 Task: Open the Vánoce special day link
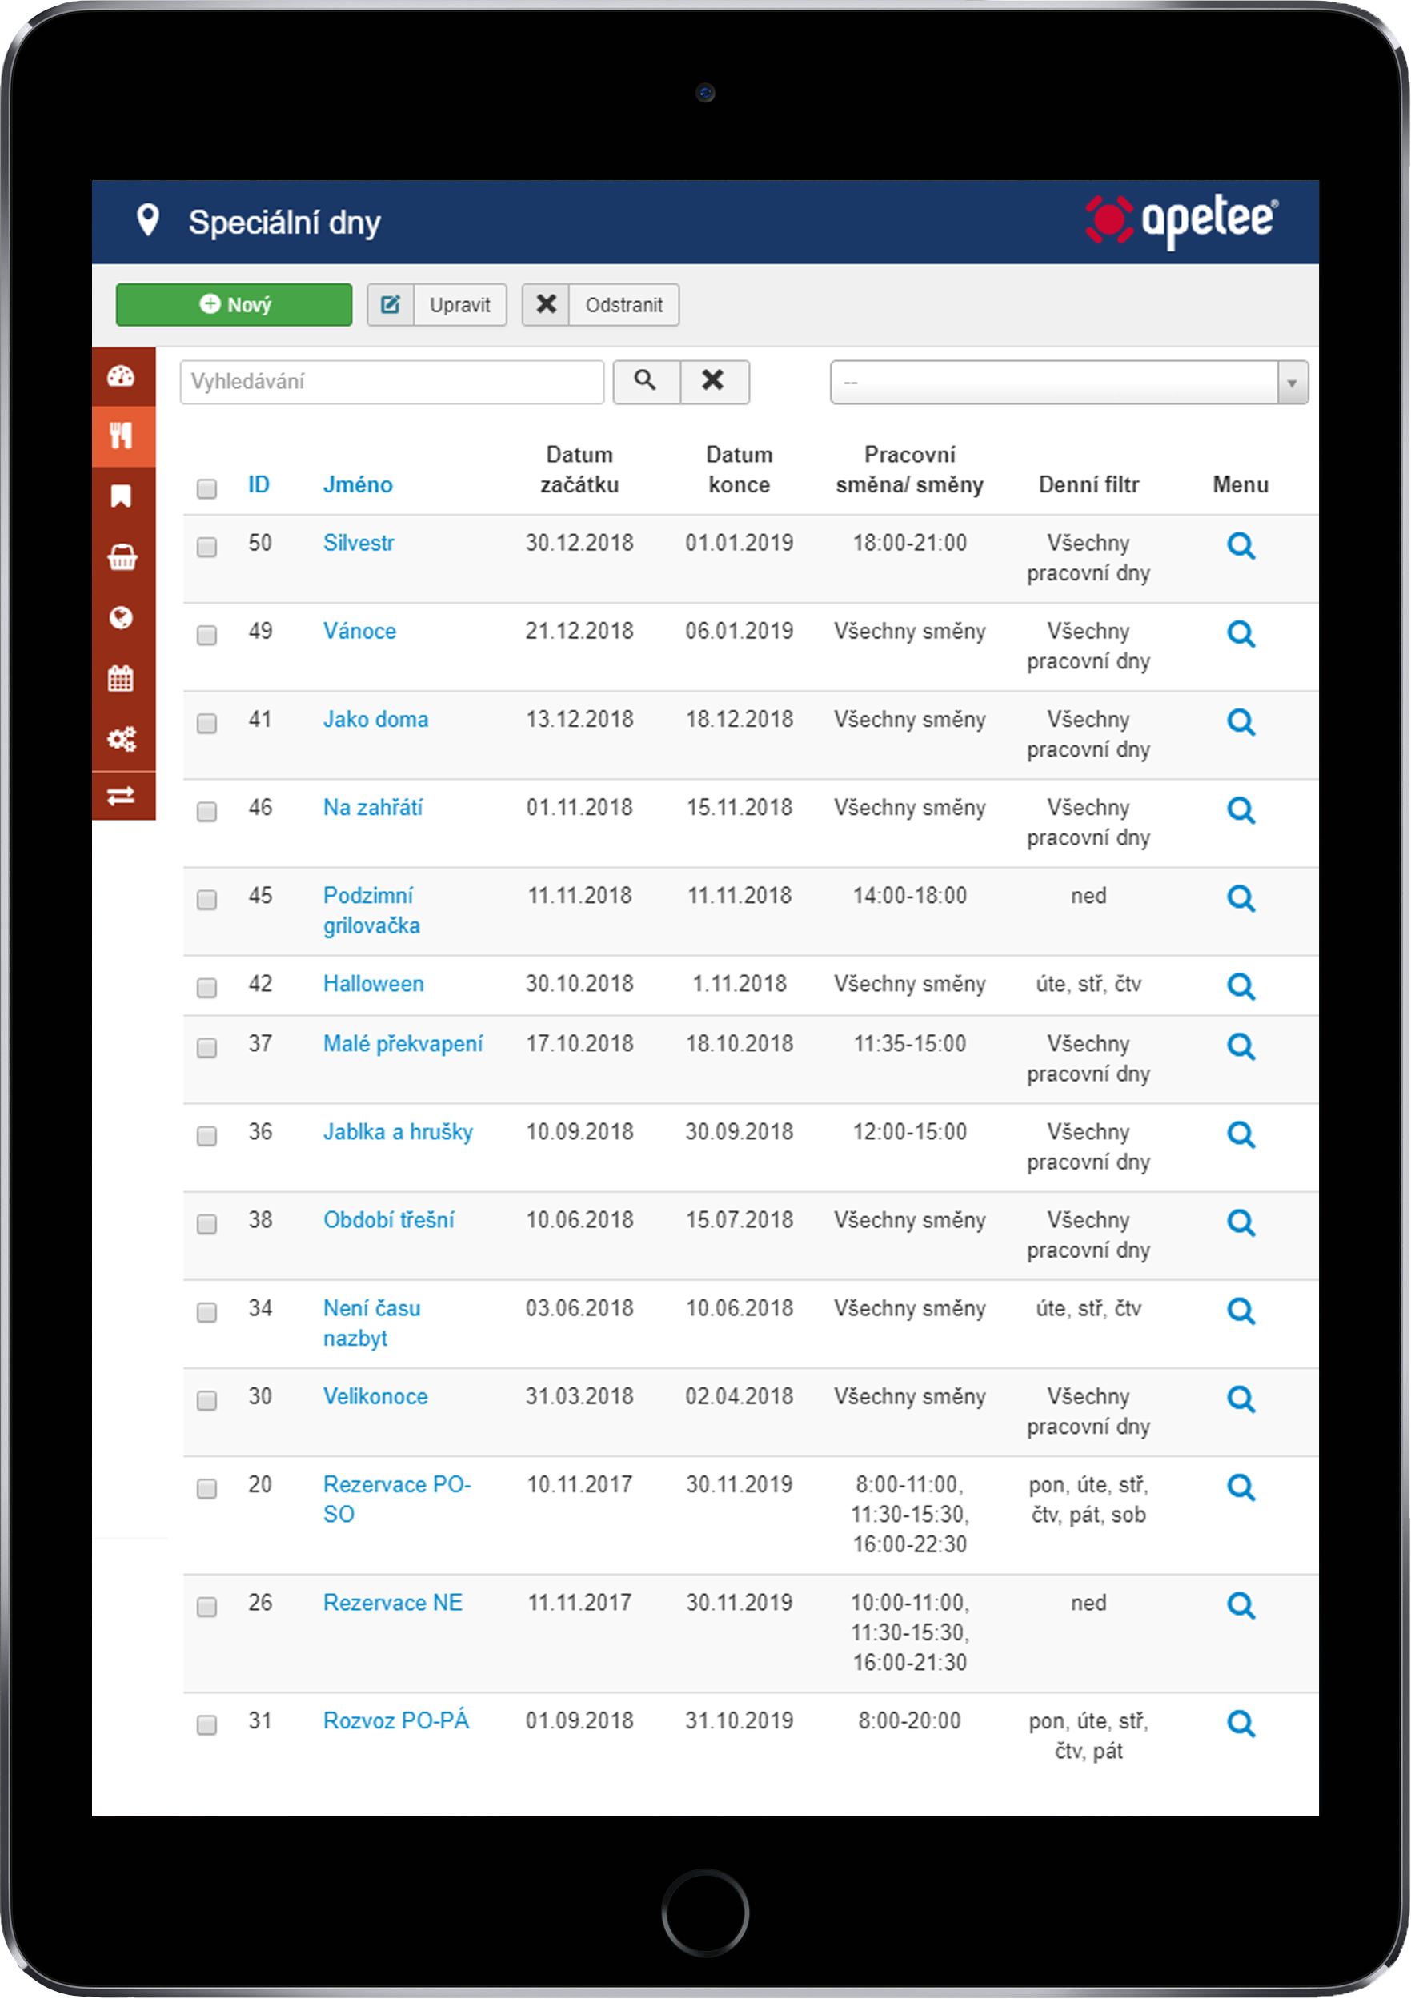359,631
